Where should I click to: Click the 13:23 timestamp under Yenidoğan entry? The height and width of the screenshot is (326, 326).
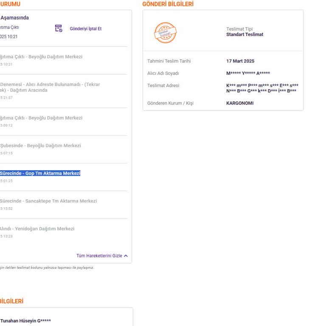(6, 236)
